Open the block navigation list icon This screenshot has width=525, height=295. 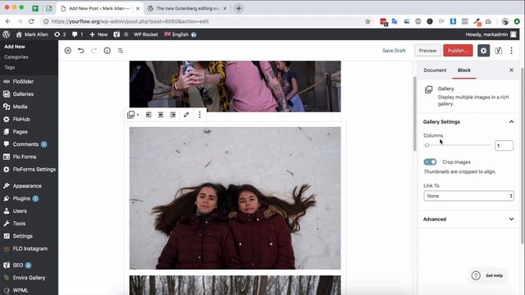point(121,51)
